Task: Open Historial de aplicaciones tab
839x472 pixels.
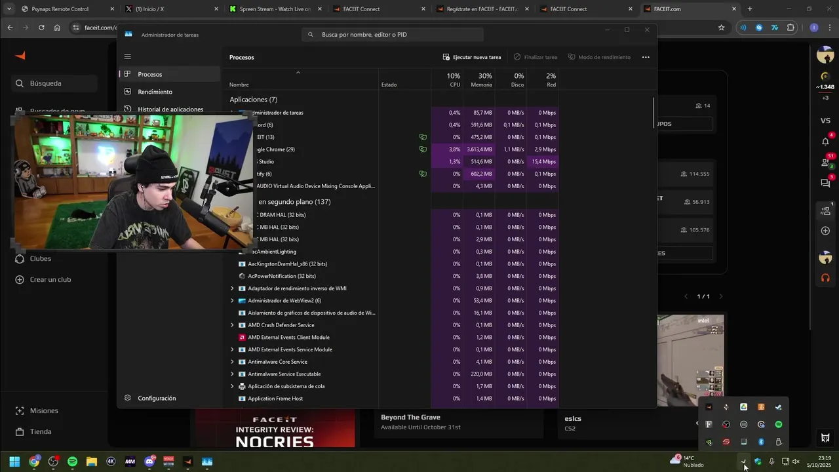Action: [x=170, y=109]
